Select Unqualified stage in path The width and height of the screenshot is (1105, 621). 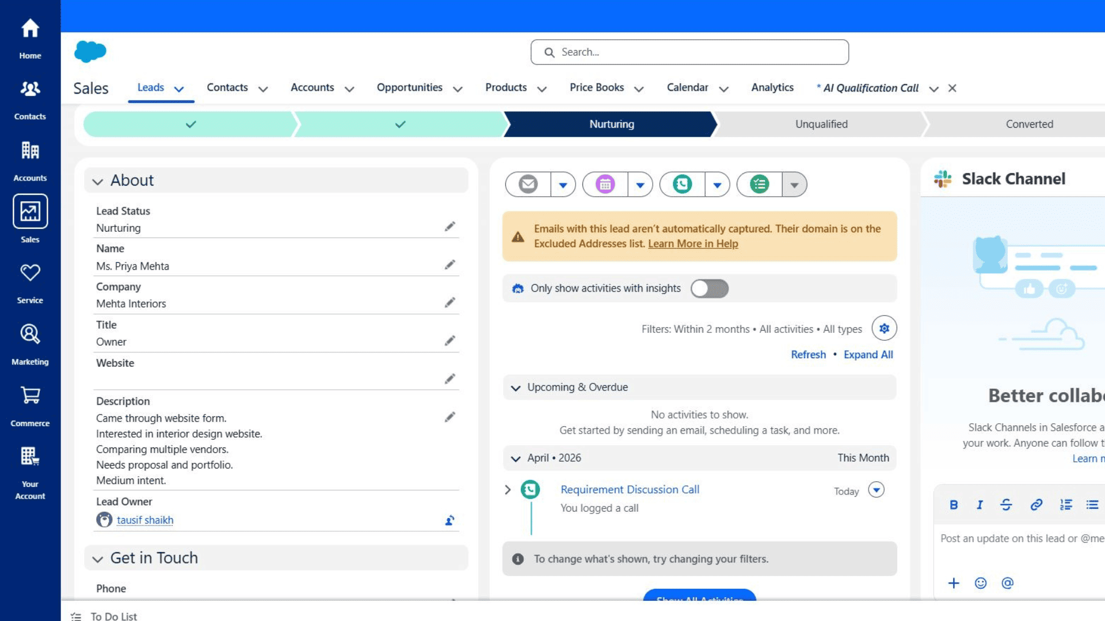tap(821, 124)
